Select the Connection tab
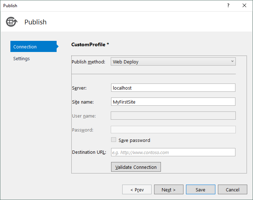This screenshot has width=253, height=200. [x=34, y=47]
